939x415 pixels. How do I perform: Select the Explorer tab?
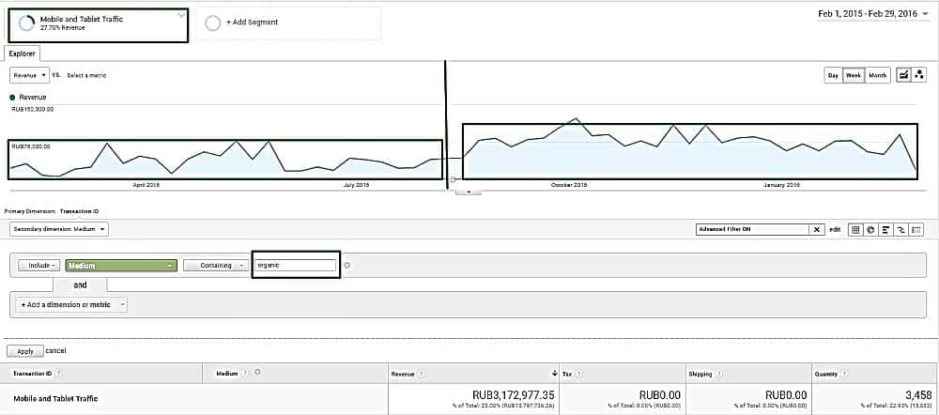(23, 54)
